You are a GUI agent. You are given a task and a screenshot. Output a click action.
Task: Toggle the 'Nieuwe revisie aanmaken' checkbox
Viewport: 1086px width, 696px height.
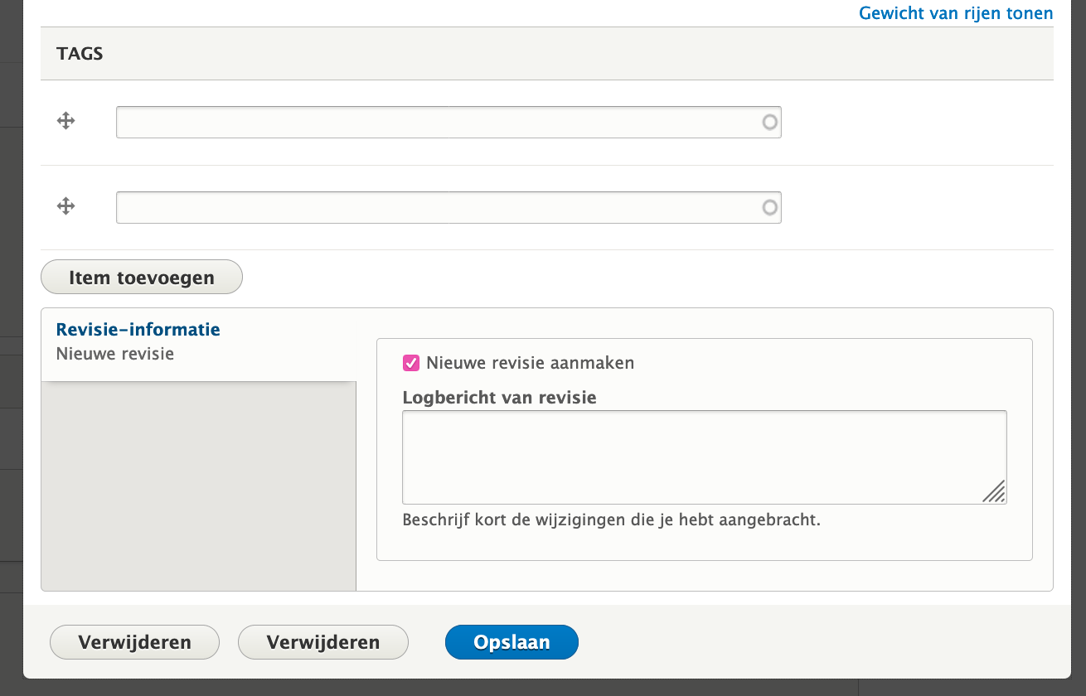[x=410, y=363]
